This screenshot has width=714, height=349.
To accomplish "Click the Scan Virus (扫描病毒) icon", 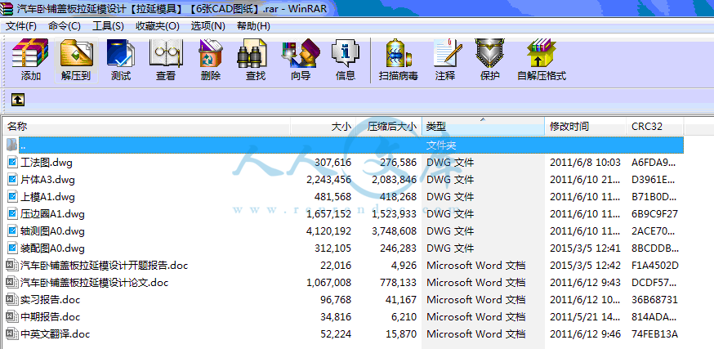I will pos(399,53).
